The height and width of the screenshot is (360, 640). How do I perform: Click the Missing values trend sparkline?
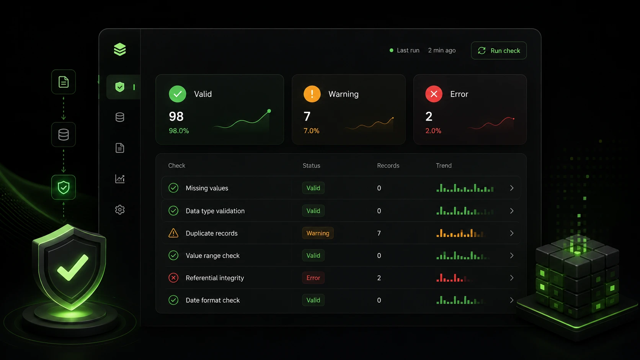click(x=465, y=188)
